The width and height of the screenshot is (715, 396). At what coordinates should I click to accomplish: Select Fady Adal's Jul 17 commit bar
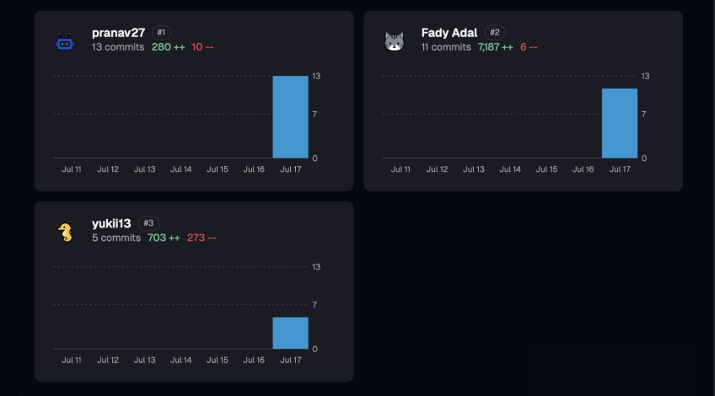click(x=620, y=124)
